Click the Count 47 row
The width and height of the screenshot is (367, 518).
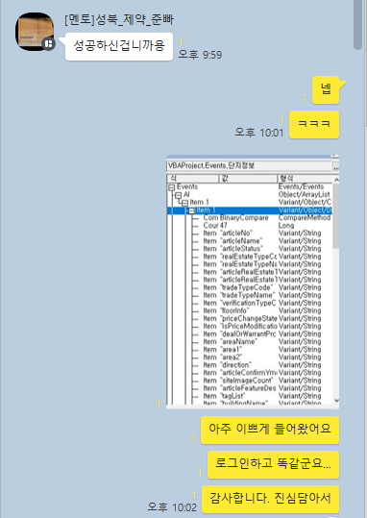tap(262, 225)
